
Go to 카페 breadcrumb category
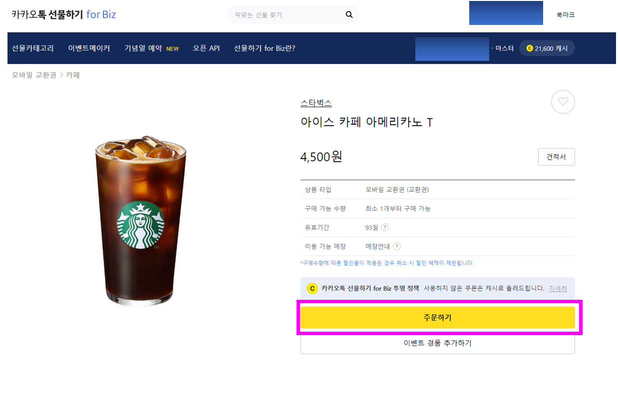(x=73, y=75)
